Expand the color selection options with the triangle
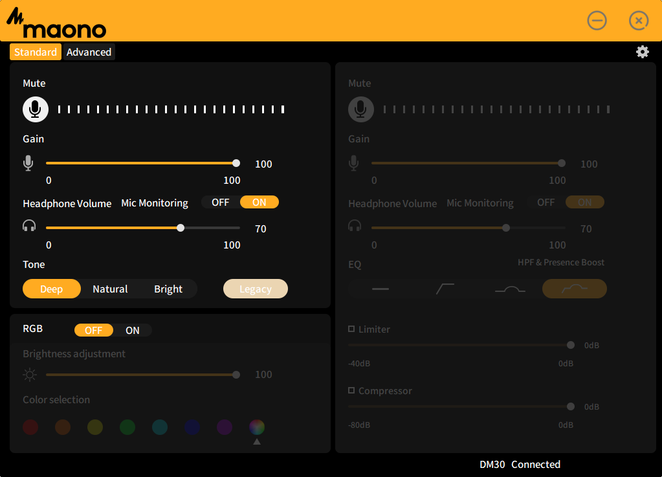Image resolution: width=662 pixels, height=477 pixels. coord(256,441)
